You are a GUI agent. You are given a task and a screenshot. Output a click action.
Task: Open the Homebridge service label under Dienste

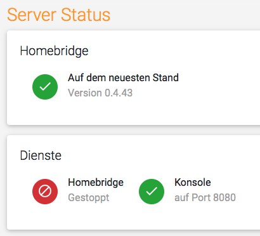[96, 182]
